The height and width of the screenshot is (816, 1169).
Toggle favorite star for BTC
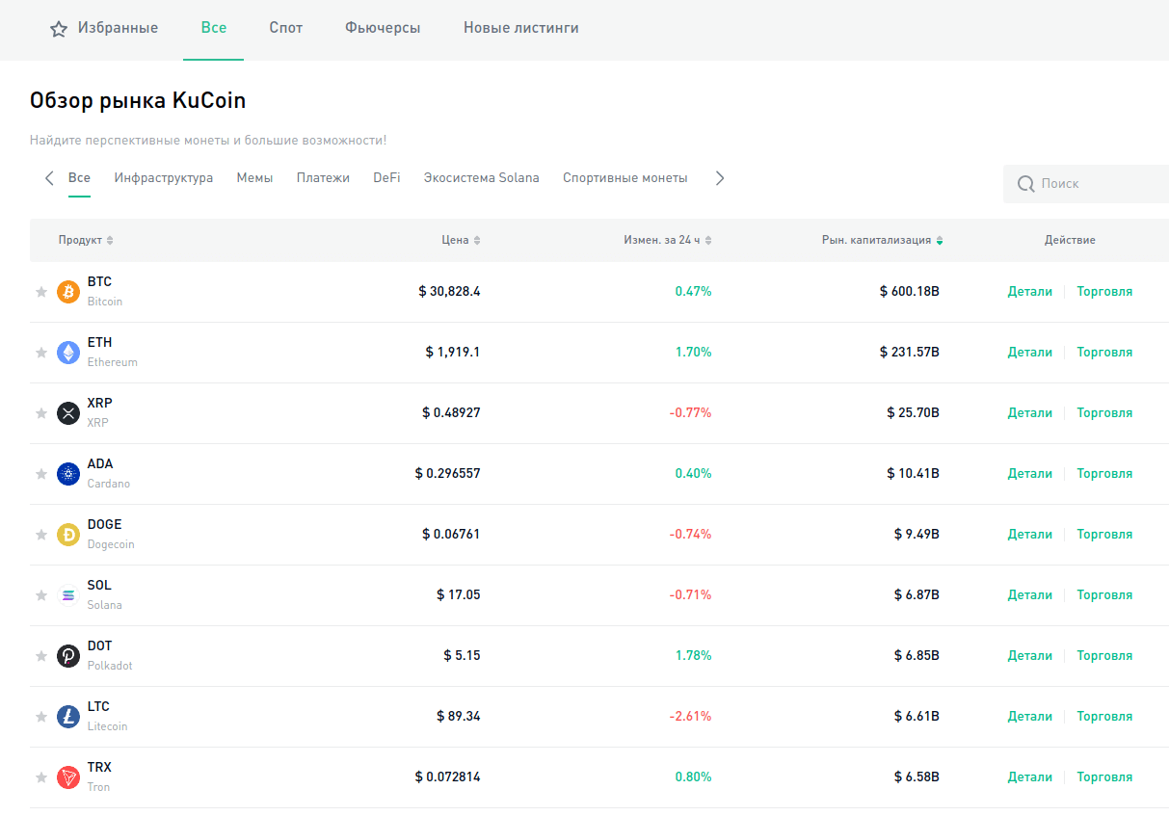tap(41, 292)
